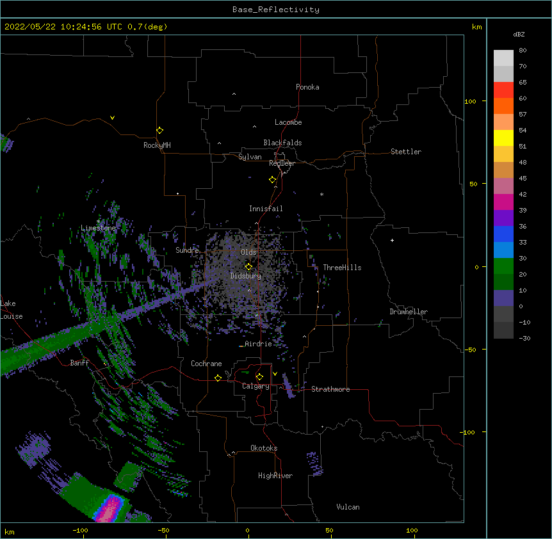Click the yellow 54 dBZ legend swatch
This screenshot has height=539, width=552.
pyautogui.click(x=503, y=138)
